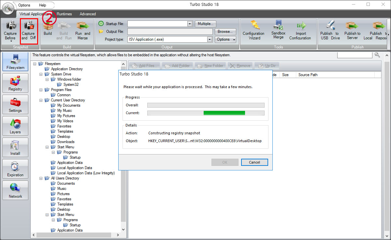
Task: Open the Expiration panel in sidebar
Action: (x=16, y=169)
